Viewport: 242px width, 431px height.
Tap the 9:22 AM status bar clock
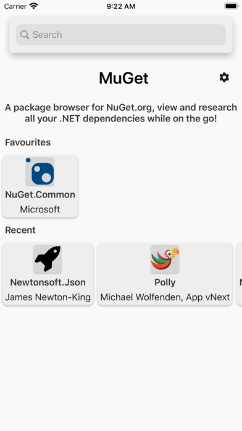coord(121,6)
